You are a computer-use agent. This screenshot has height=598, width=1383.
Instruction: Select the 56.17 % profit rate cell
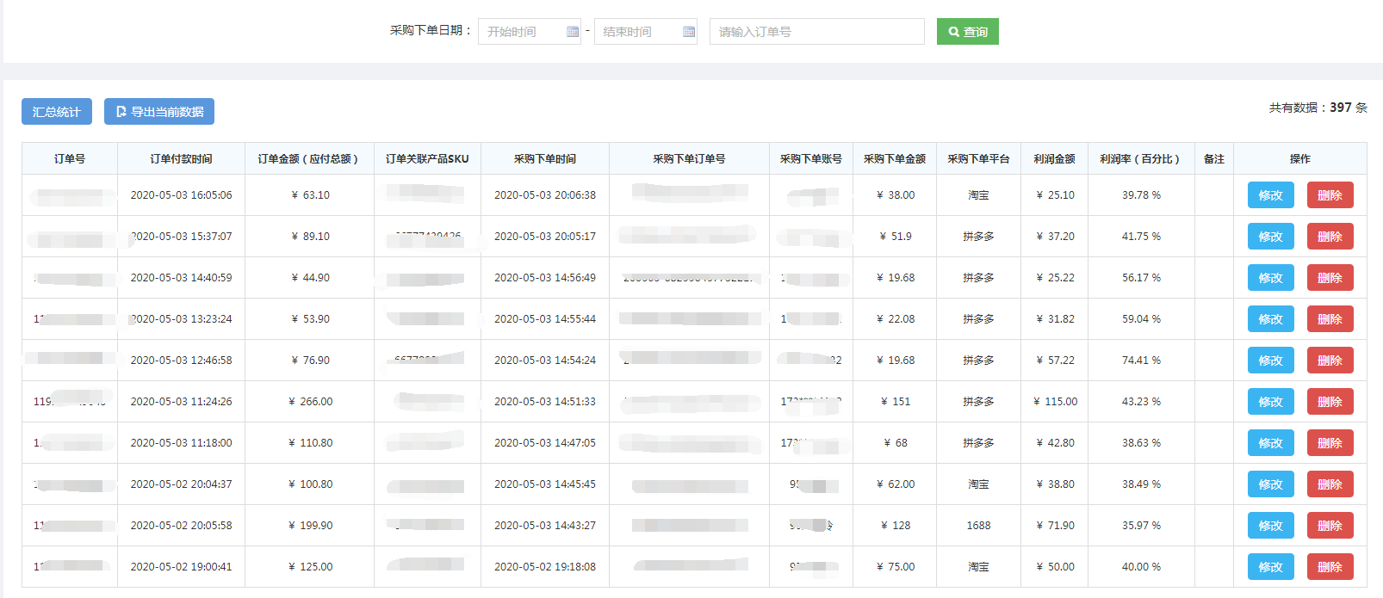point(1141,278)
